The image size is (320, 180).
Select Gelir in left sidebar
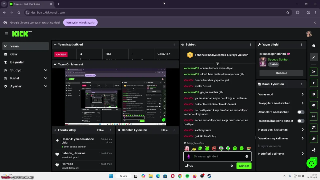[25, 54]
